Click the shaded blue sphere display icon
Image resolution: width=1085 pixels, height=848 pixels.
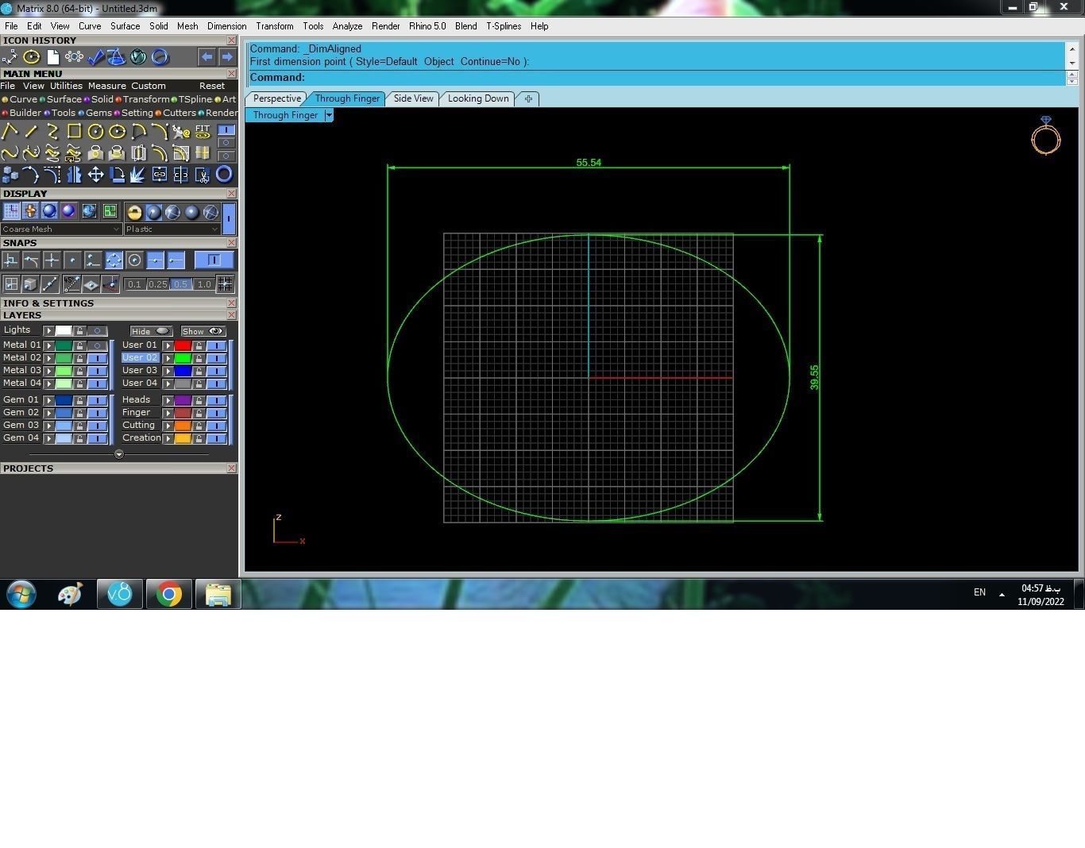[49, 211]
